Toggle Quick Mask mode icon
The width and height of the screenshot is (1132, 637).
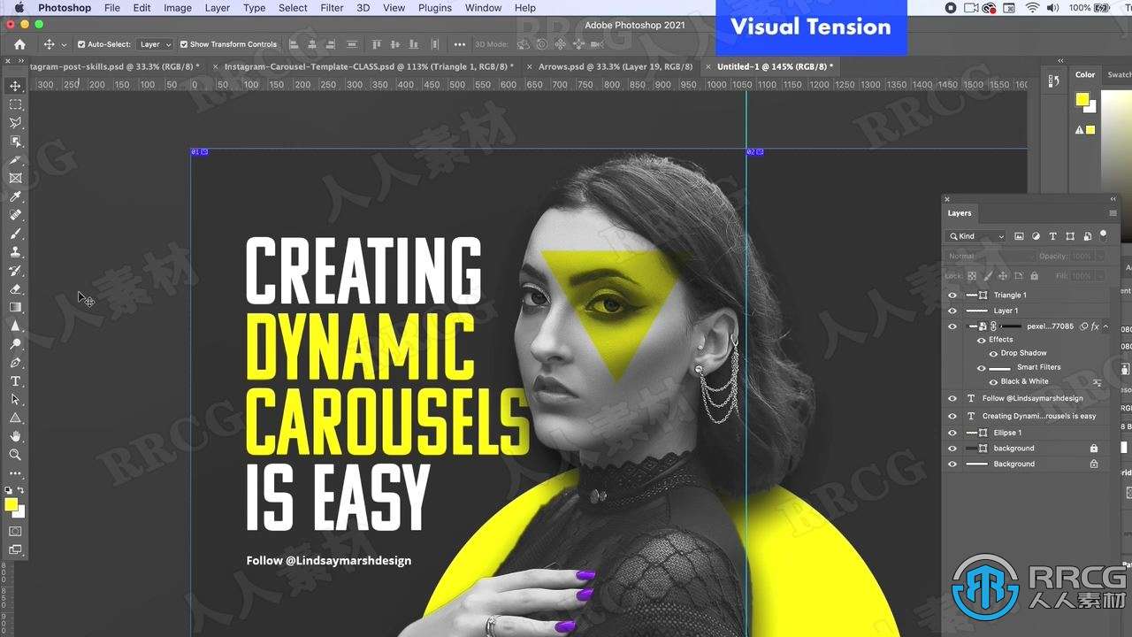(x=15, y=531)
